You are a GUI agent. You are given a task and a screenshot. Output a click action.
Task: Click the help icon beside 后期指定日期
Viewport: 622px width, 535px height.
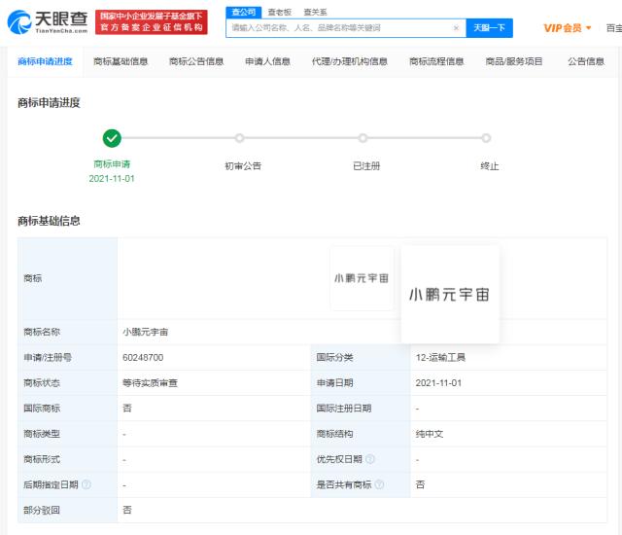[x=86, y=484]
